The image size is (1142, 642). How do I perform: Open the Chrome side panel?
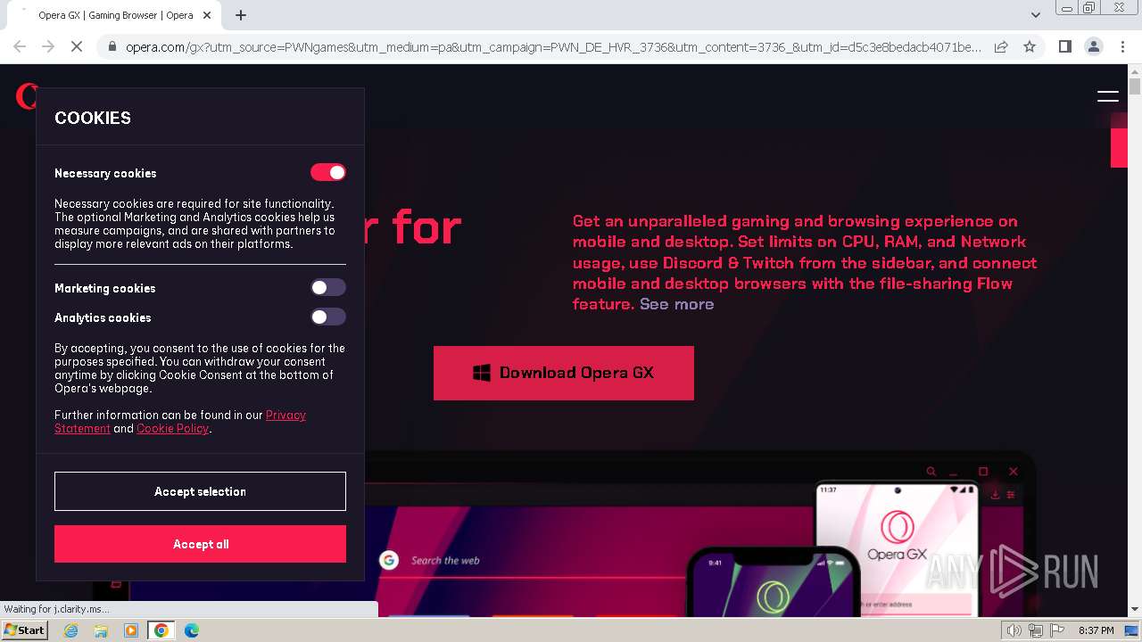tap(1064, 46)
